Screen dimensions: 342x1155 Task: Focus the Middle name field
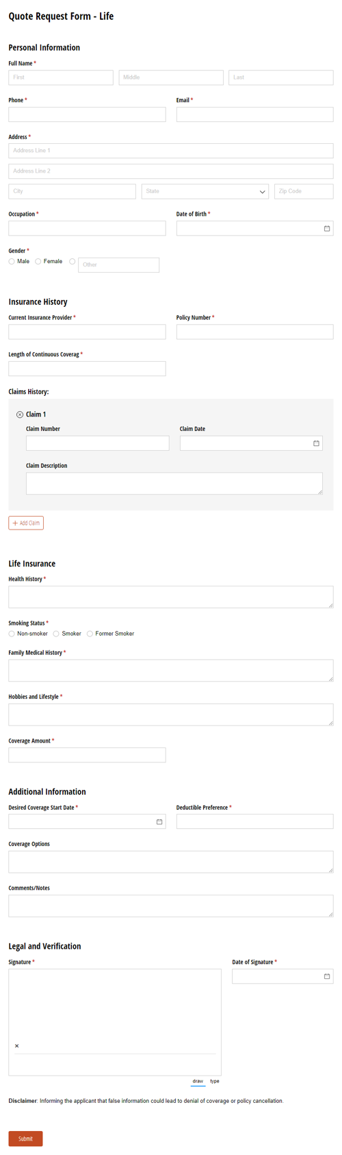[171, 77]
